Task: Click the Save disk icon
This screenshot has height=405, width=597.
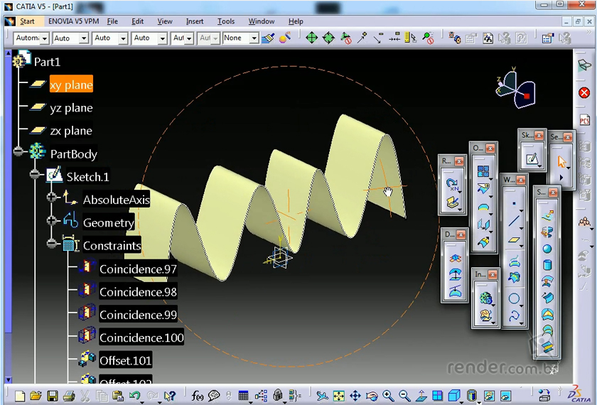Action: click(52, 396)
